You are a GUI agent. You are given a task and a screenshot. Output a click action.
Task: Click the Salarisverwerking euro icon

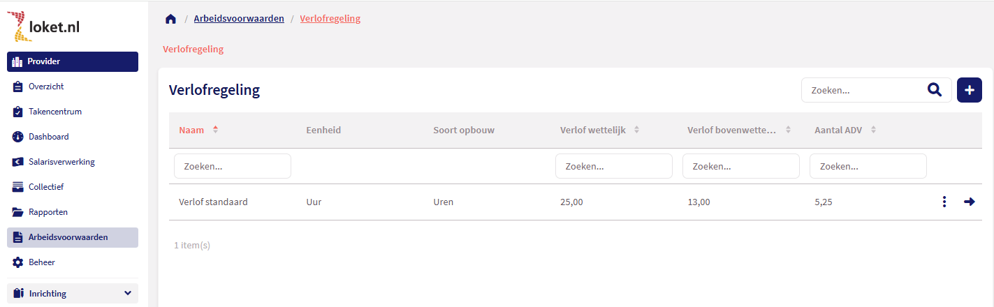(x=18, y=162)
